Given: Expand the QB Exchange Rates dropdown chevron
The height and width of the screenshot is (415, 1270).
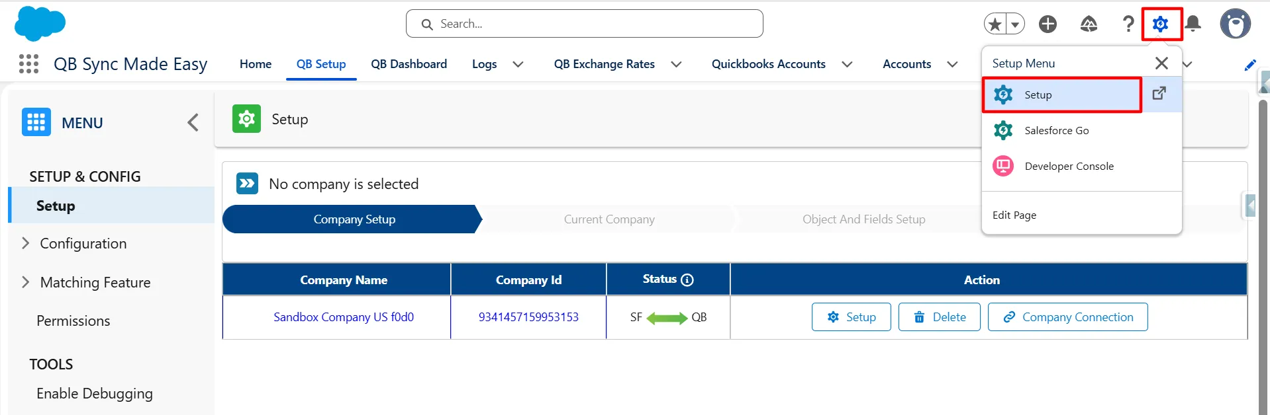Looking at the screenshot, I should (676, 64).
